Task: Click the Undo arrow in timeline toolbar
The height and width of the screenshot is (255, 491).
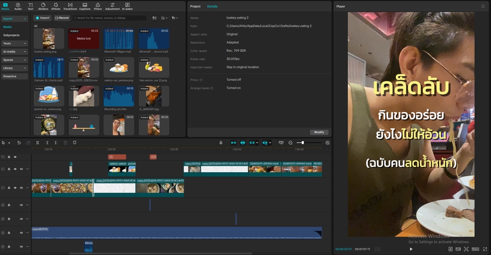Action: point(19,143)
